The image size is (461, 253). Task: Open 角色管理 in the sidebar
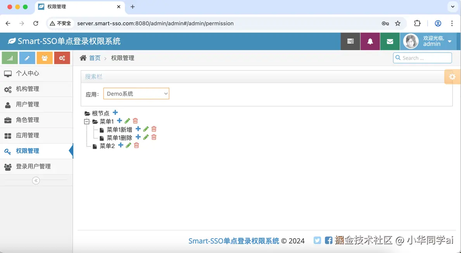point(36,120)
